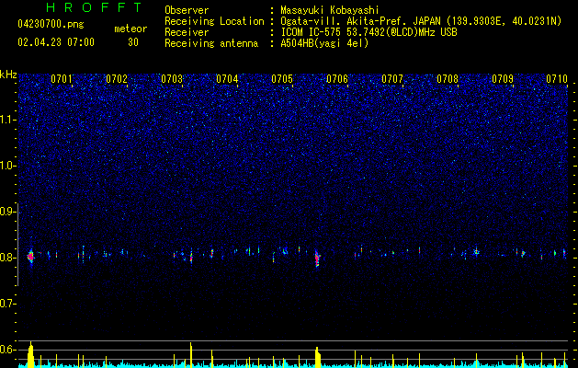Click the 0.6 kHz axis label
The width and height of the screenshot is (578, 368).
[7, 350]
